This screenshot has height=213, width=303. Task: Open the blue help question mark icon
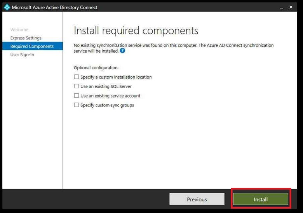pos(122,51)
